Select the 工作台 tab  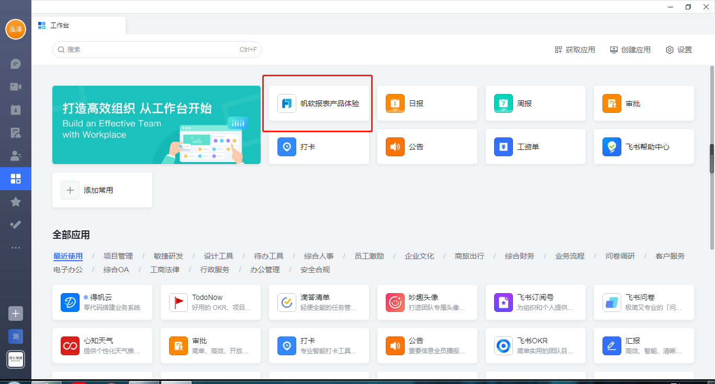click(x=79, y=26)
